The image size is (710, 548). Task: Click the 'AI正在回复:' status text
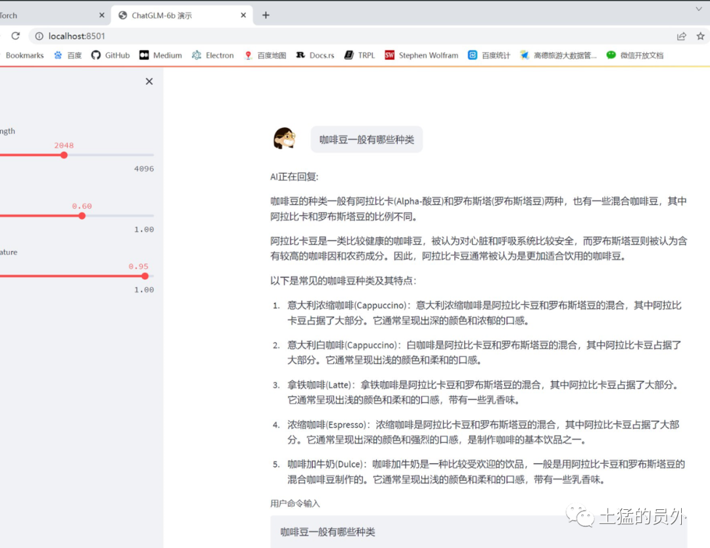click(295, 177)
